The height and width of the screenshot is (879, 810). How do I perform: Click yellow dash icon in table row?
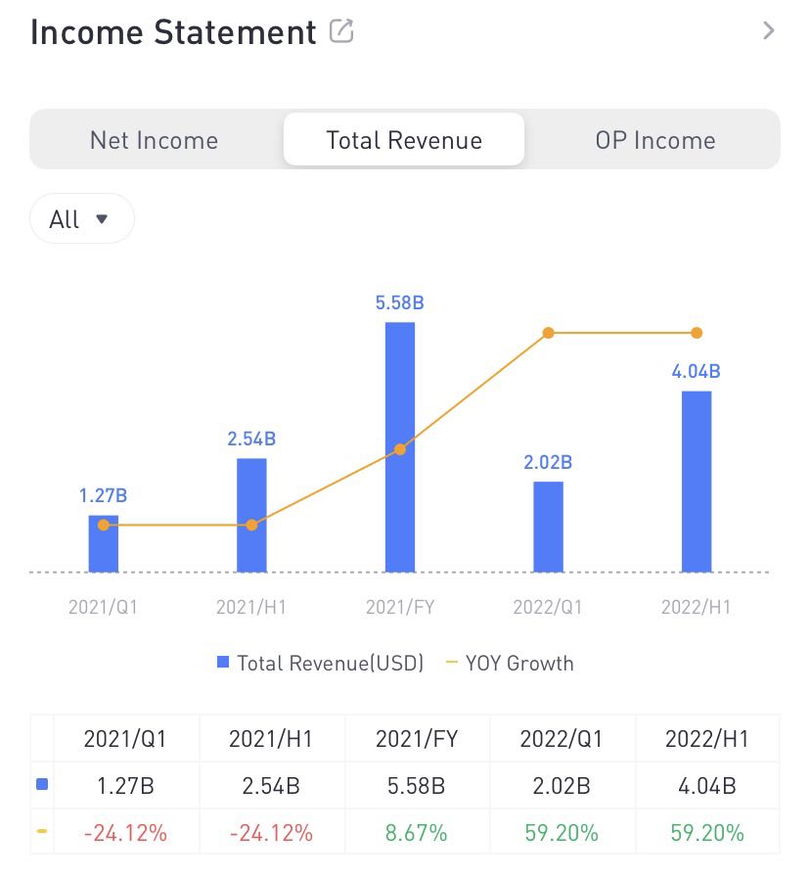[41, 832]
